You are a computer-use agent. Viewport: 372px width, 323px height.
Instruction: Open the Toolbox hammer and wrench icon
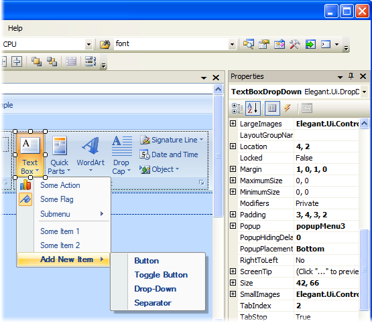pyautogui.click(x=295, y=44)
